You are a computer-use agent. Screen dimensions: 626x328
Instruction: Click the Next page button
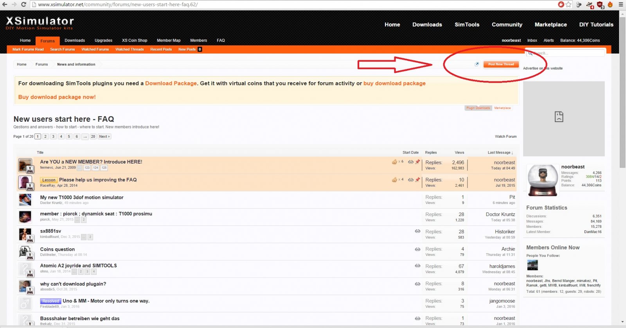pos(104,137)
